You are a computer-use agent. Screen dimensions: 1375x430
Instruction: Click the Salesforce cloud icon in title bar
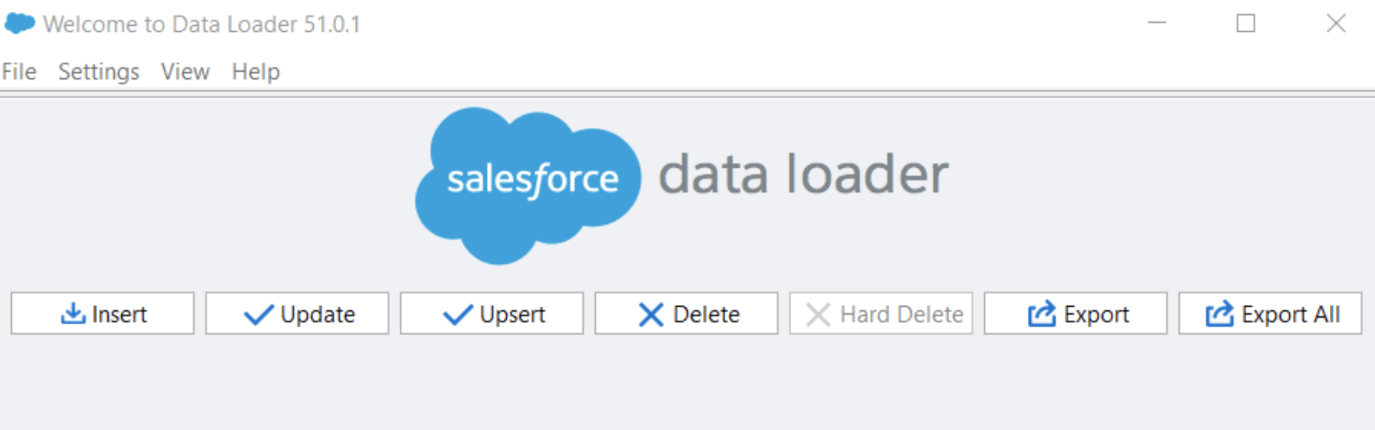click(20, 24)
